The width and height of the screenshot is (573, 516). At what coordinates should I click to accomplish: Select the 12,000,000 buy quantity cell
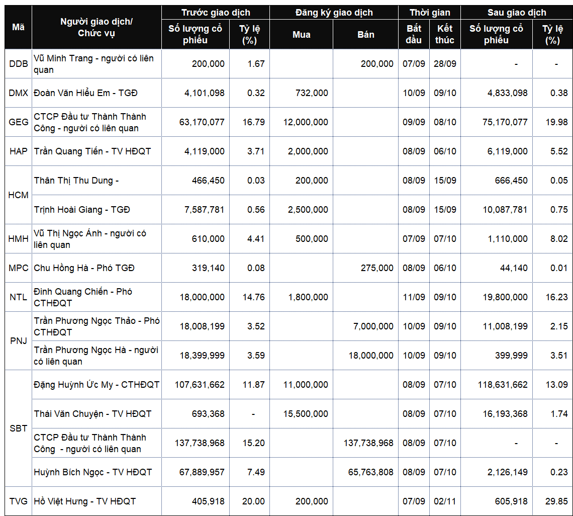point(302,122)
